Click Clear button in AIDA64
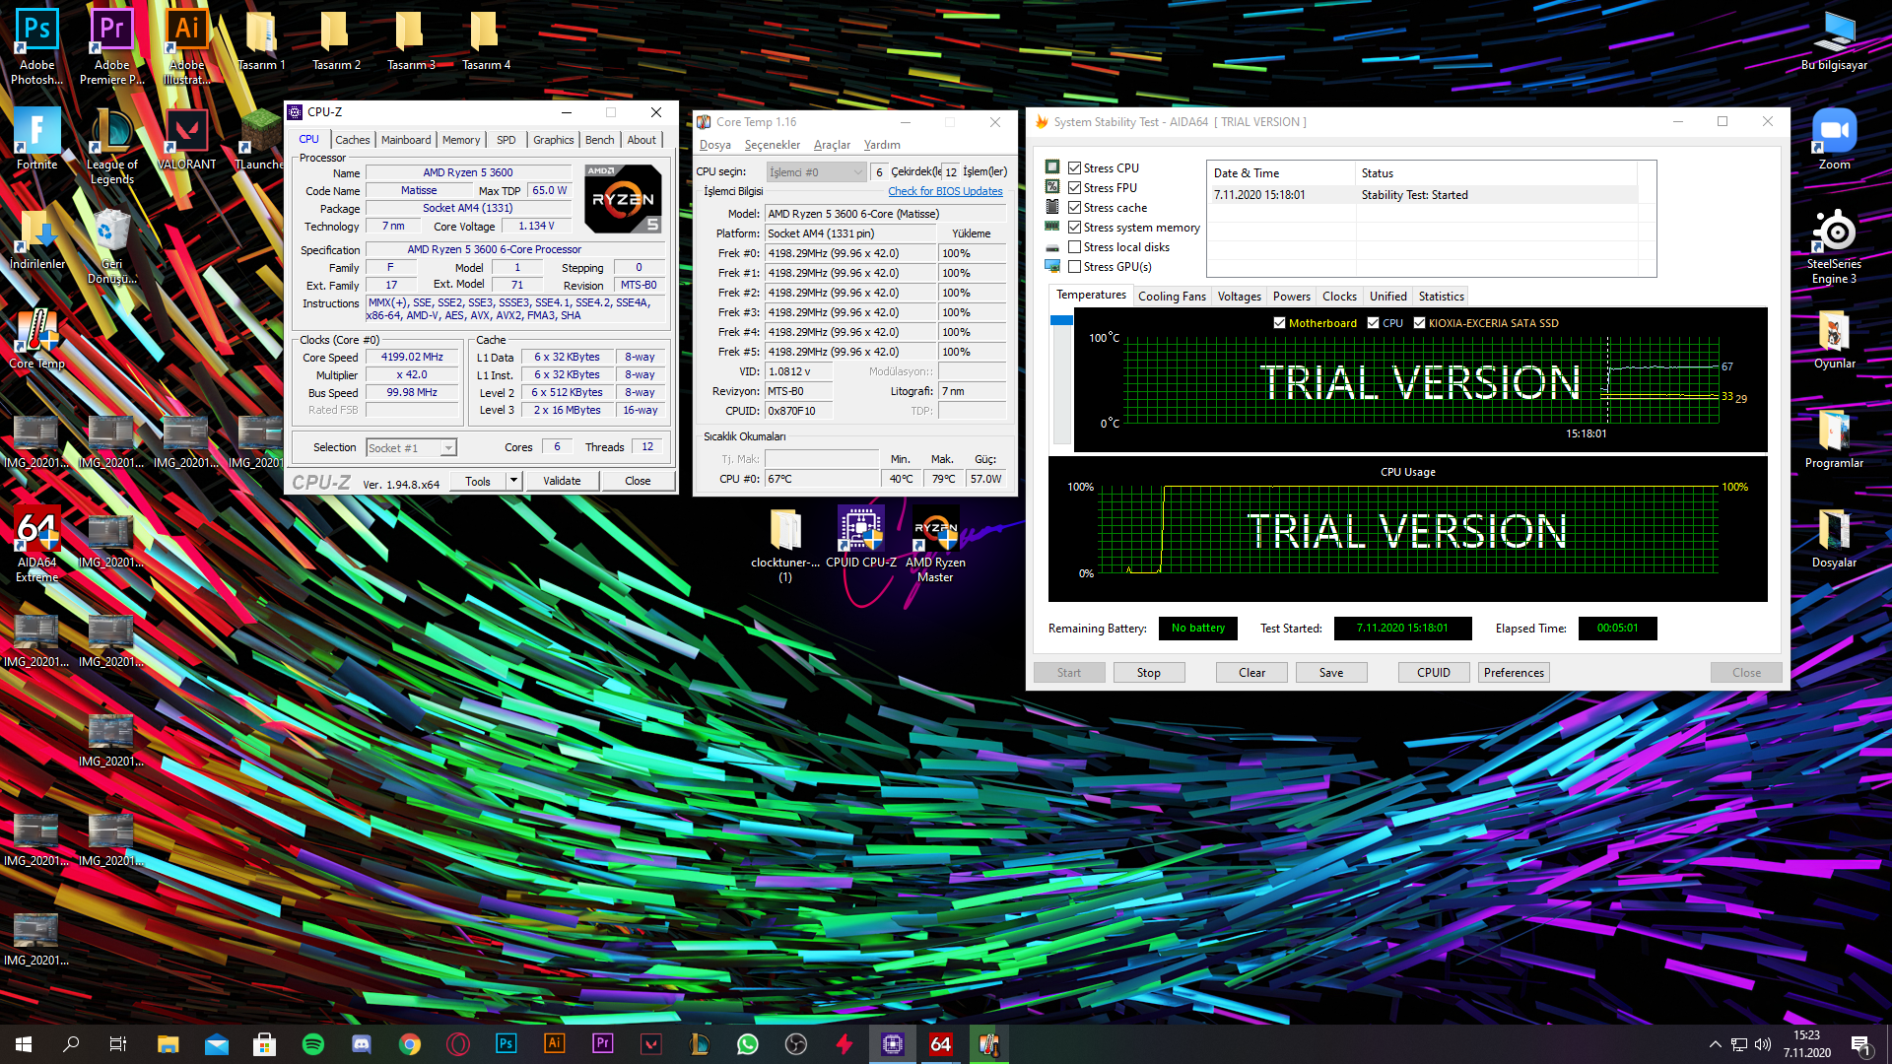1892x1064 pixels. [x=1251, y=673]
